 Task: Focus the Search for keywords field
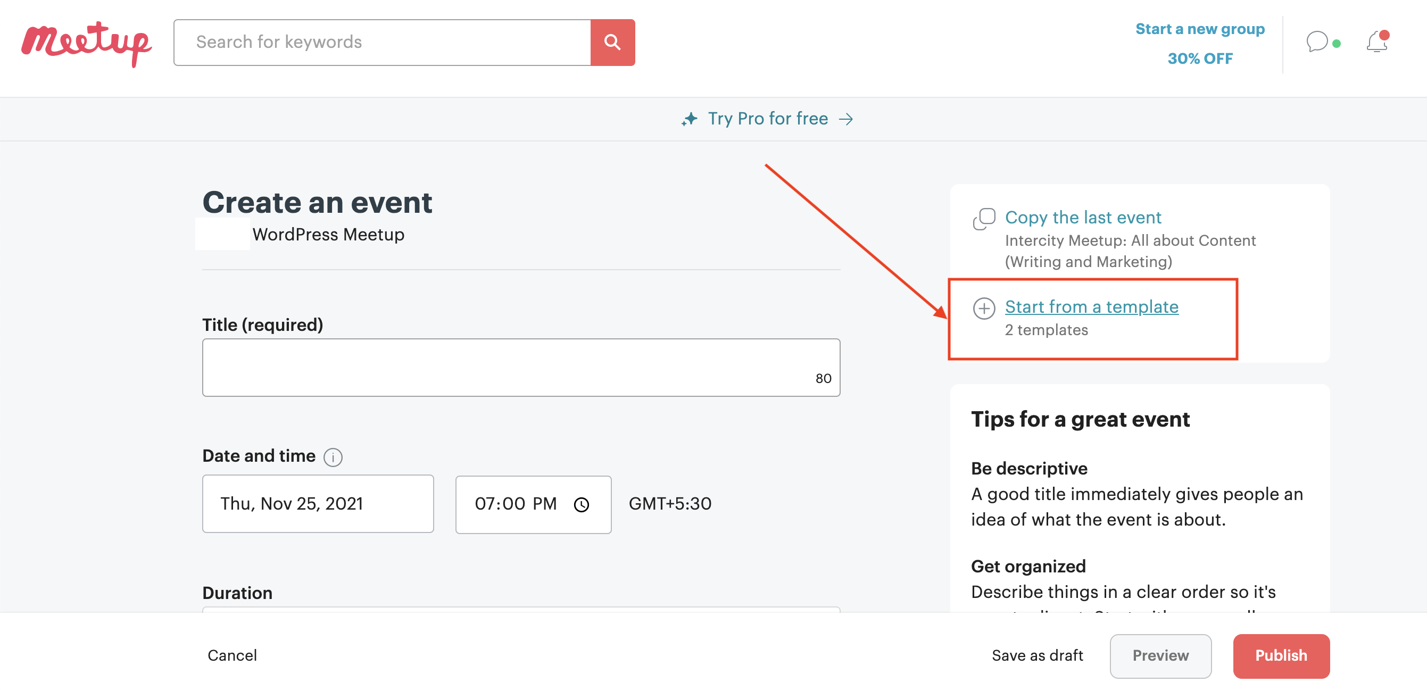click(382, 42)
